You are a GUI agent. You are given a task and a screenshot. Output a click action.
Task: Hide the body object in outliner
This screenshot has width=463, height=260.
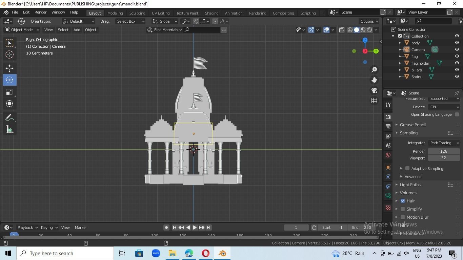[457, 43]
